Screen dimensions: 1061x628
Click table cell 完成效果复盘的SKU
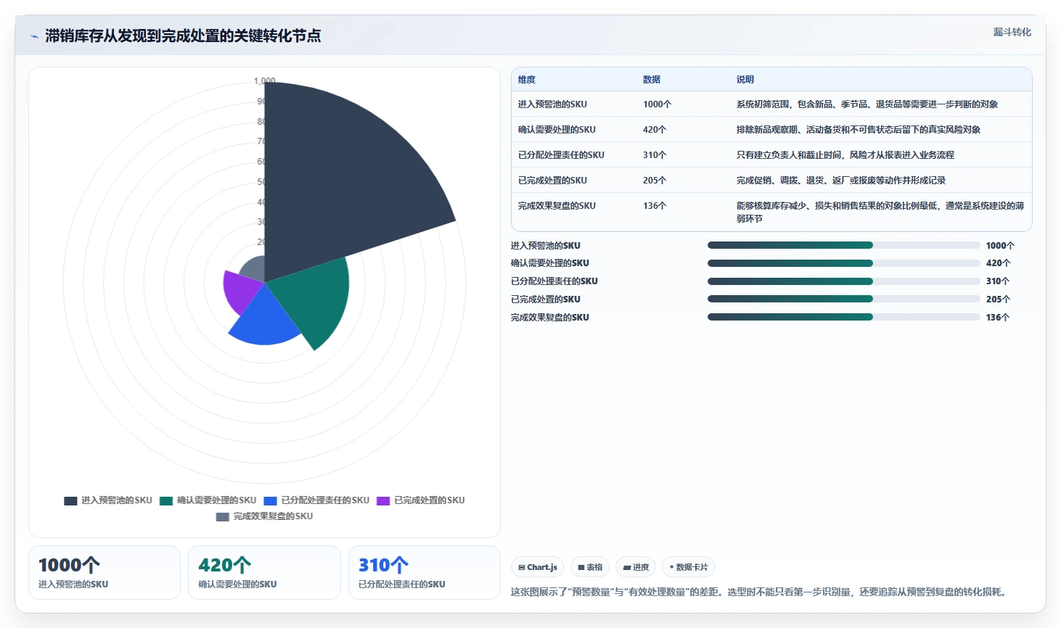point(557,206)
